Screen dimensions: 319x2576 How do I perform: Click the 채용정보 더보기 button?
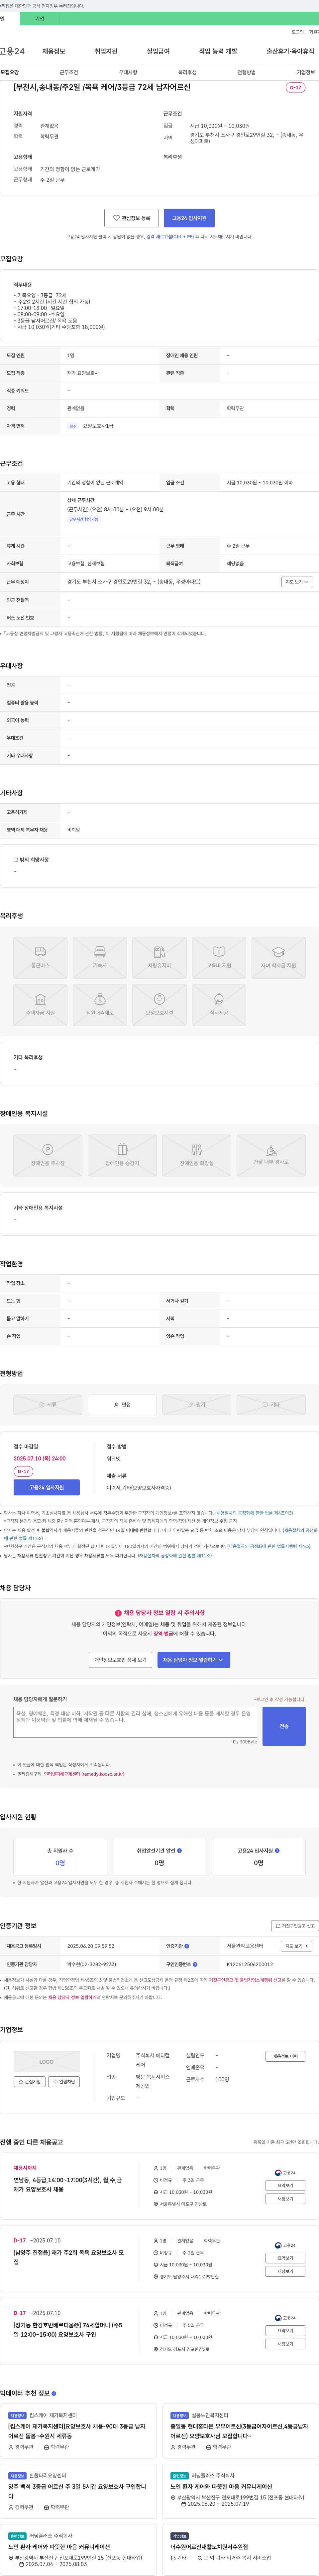click(x=285, y=2056)
